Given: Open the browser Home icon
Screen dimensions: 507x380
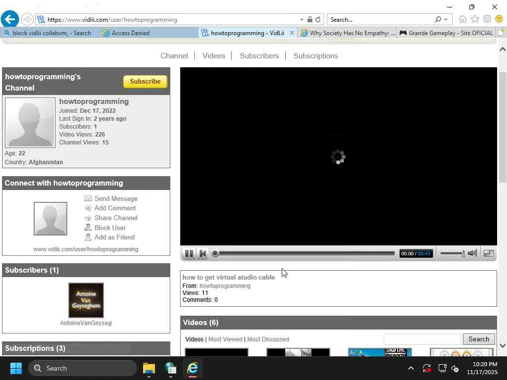Looking at the screenshot, I should coord(463,19).
